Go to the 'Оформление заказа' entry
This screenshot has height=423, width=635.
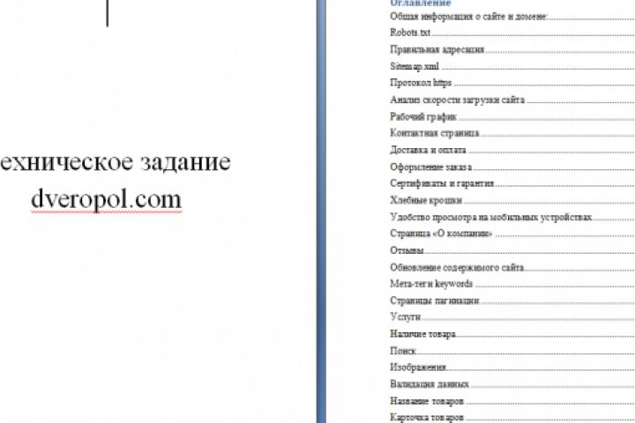(x=431, y=167)
